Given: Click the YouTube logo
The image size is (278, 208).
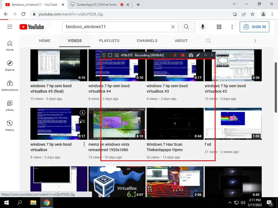Looking at the screenshot, I should 32,27.
